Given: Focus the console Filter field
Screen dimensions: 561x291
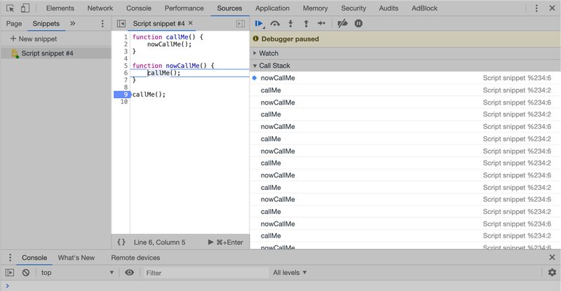Looking at the screenshot, I should click(x=205, y=273).
